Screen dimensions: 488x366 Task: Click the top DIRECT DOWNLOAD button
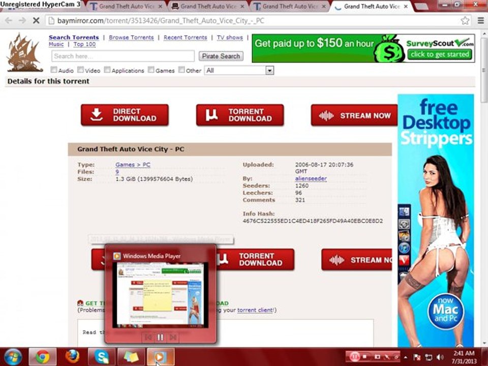(x=125, y=115)
